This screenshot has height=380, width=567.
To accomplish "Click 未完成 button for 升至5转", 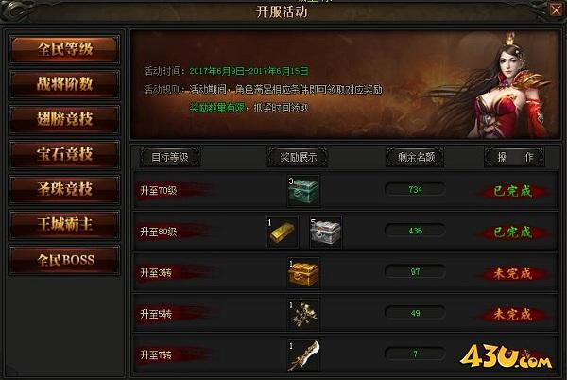I will pyautogui.click(x=513, y=315).
